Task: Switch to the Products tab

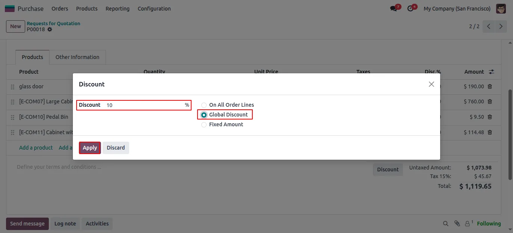Action: coord(32,57)
